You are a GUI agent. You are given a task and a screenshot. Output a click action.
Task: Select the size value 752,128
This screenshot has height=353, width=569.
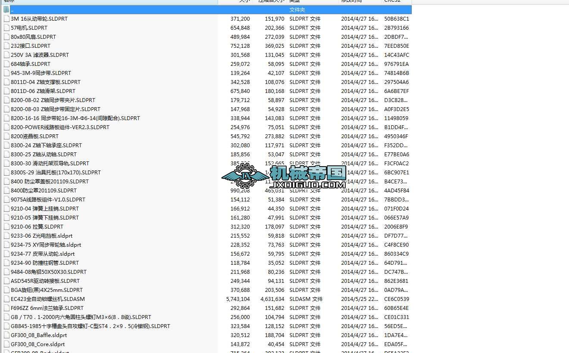tap(240, 46)
